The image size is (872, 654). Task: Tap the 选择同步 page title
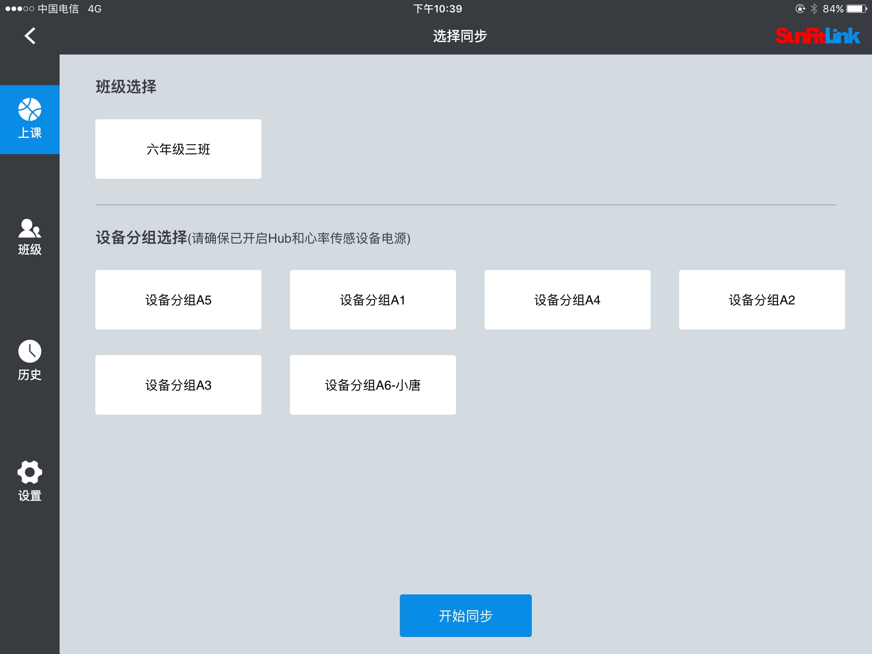[x=460, y=36]
